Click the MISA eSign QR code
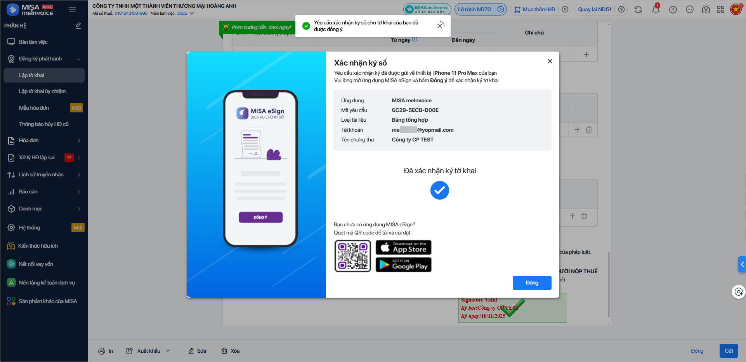This screenshot has width=746, height=362. [x=353, y=256]
